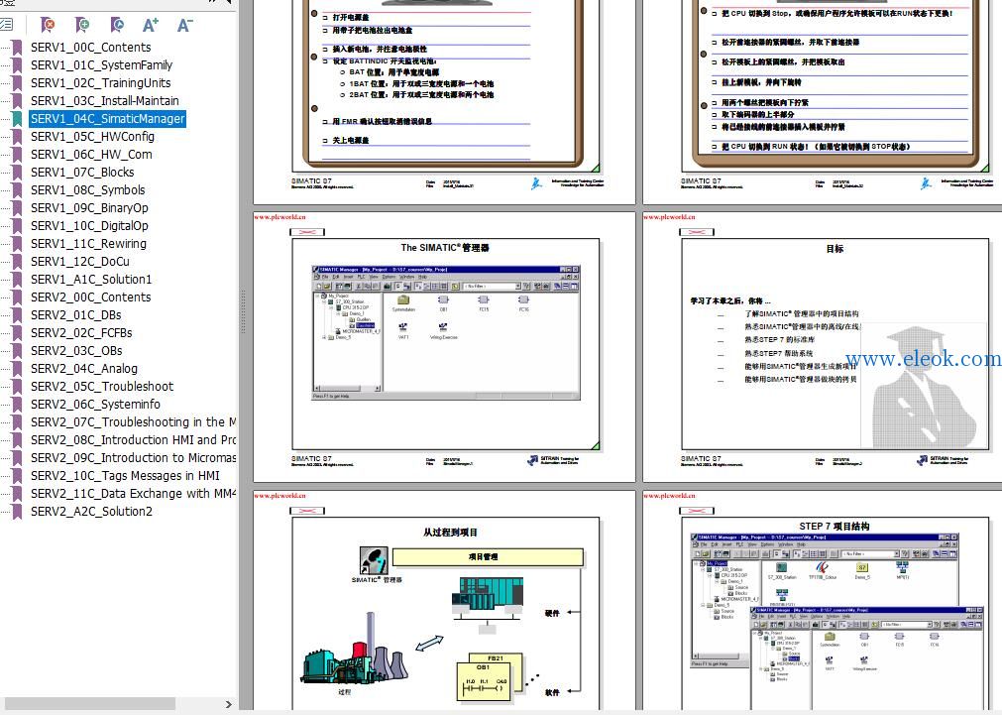Click the bookmark icon beside SERV1_12C_DoCu
Image resolution: width=1002 pixels, height=715 pixels.
pyautogui.click(x=17, y=262)
